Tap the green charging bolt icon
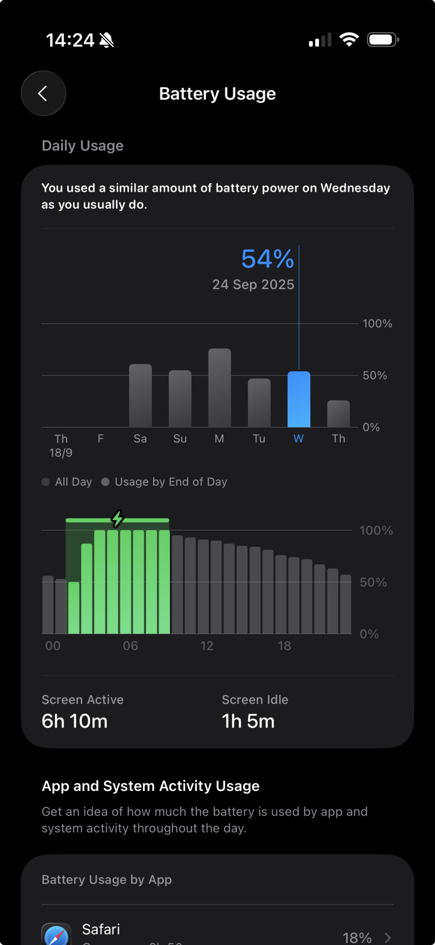The height and width of the screenshot is (945, 435). [117, 518]
